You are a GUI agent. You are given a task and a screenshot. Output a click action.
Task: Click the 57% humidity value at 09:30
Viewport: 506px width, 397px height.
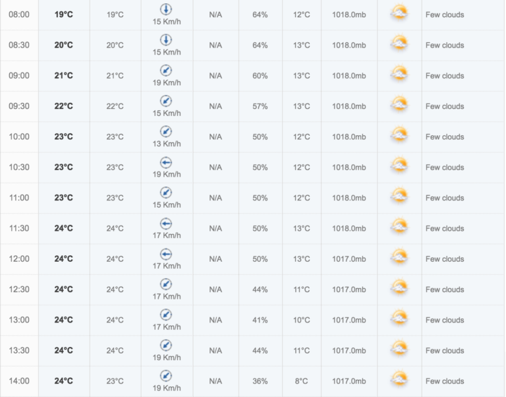(260, 106)
